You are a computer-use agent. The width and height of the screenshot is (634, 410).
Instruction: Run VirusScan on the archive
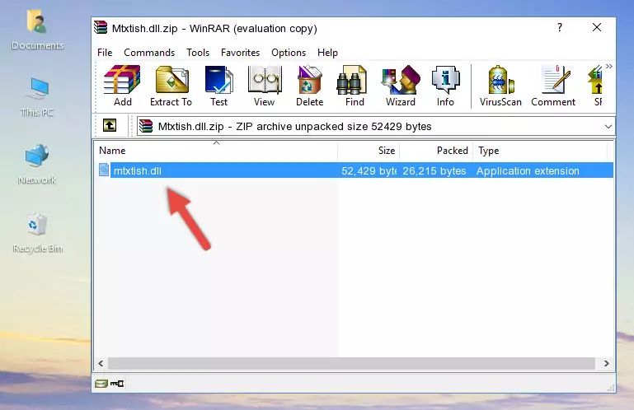(x=500, y=86)
